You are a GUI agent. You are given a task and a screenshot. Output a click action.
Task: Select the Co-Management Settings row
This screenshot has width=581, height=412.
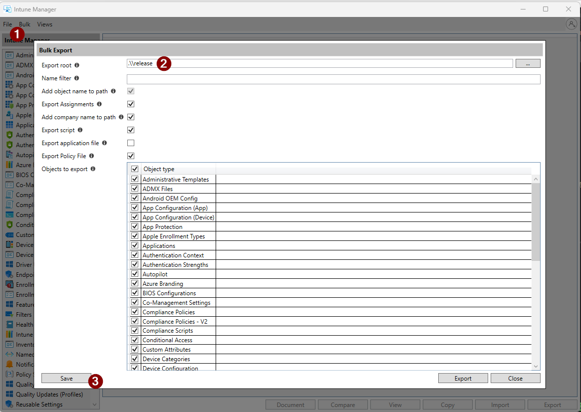[331, 302]
